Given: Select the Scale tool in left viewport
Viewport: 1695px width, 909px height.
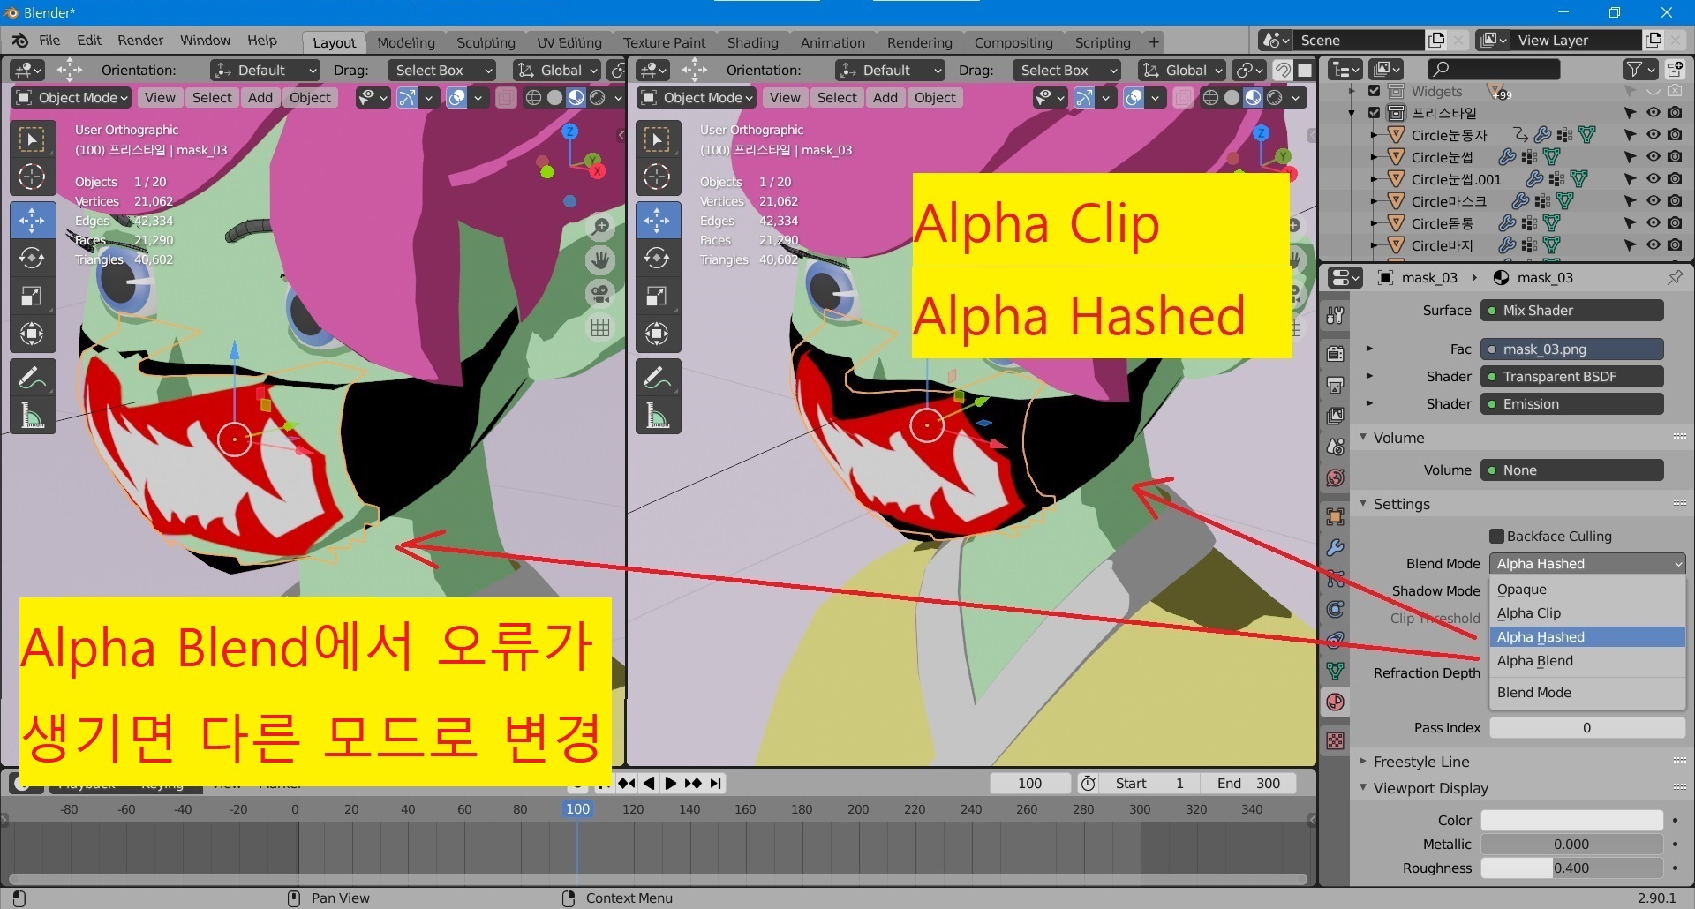Looking at the screenshot, I should coord(32,296).
